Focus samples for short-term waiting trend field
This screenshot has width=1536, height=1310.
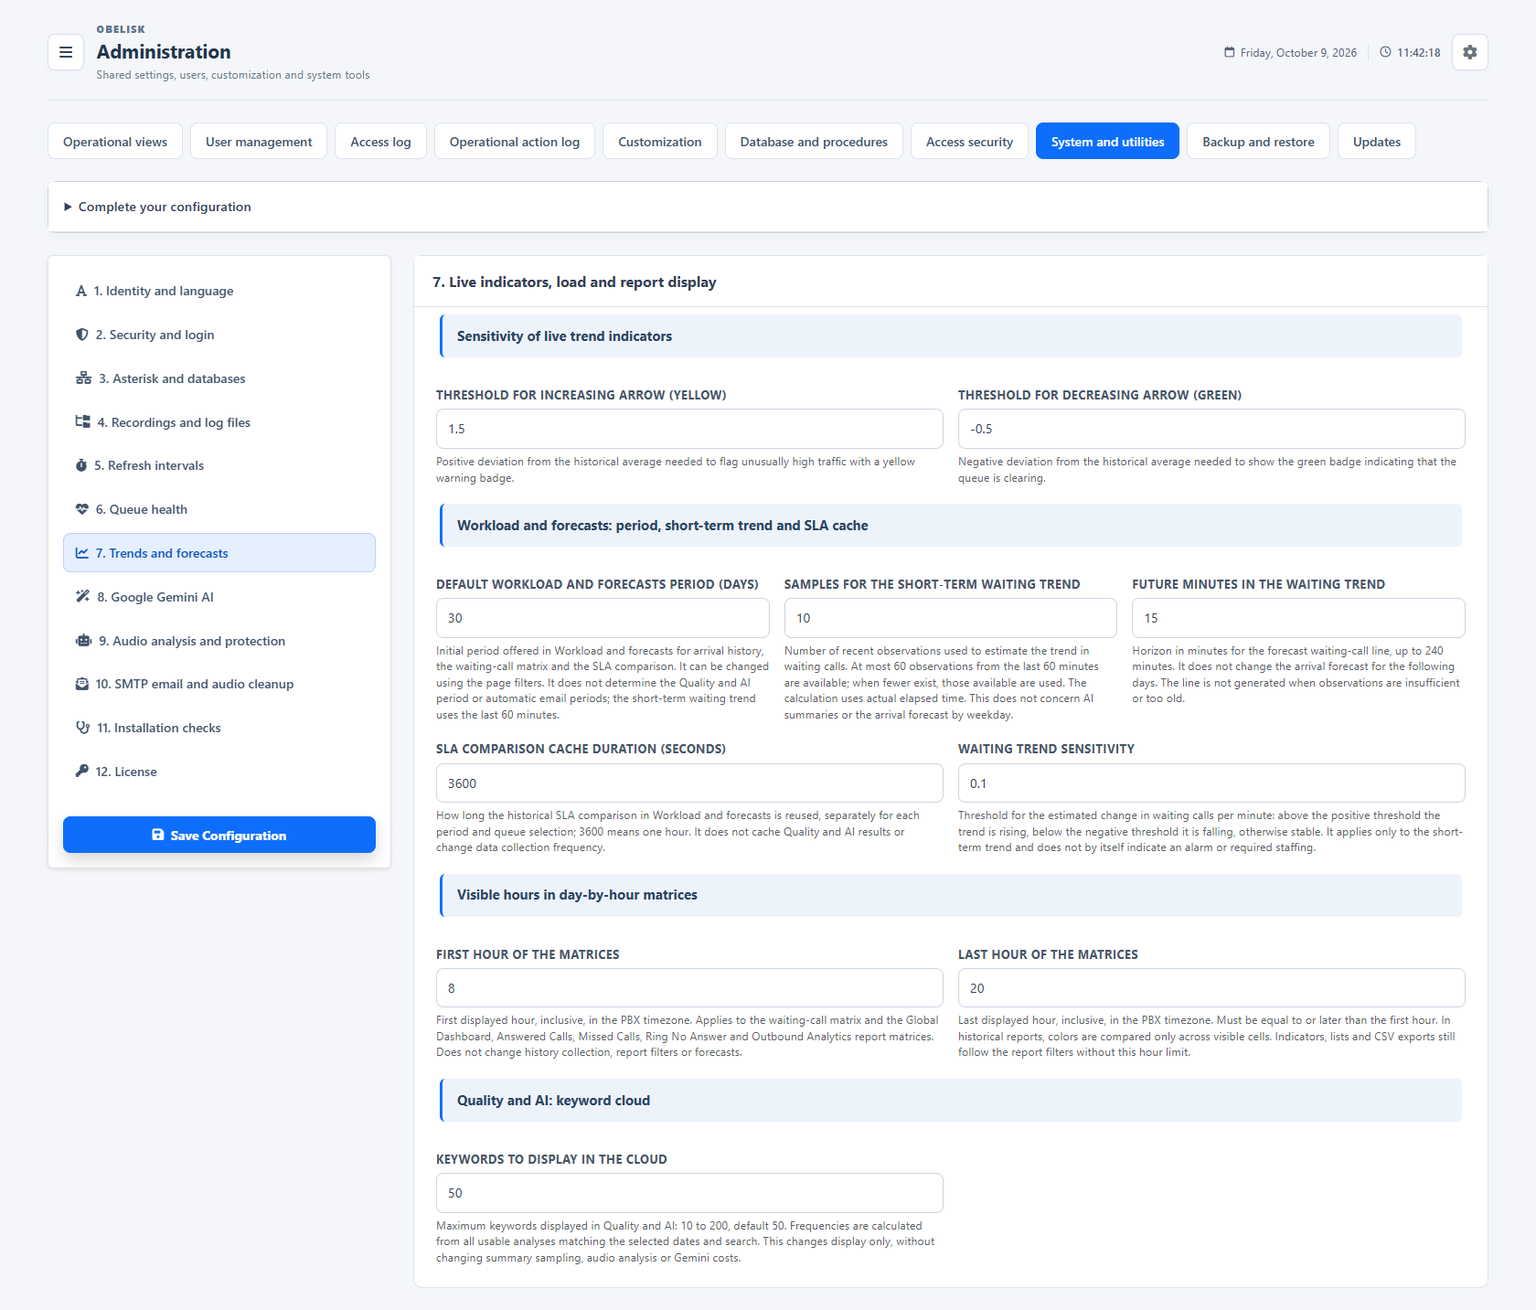pos(951,618)
